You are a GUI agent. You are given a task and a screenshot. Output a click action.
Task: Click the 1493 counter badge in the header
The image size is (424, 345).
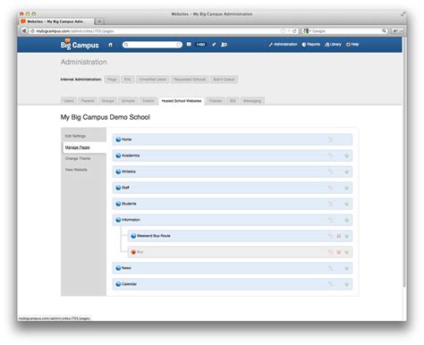point(200,45)
